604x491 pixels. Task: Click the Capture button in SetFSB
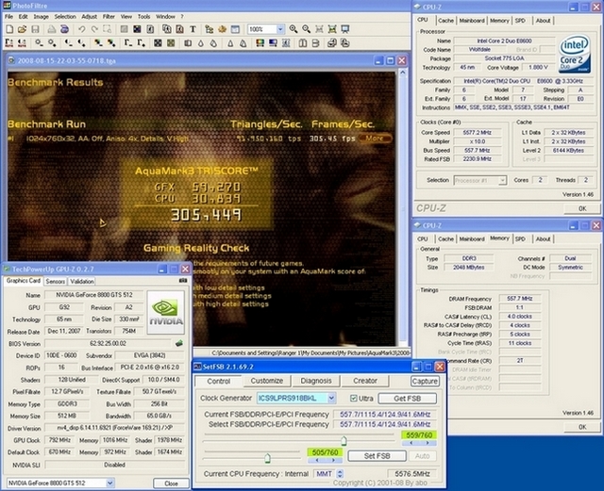click(x=425, y=381)
